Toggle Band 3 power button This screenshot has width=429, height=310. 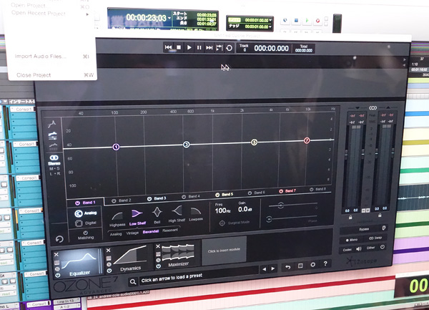[149, 199]
